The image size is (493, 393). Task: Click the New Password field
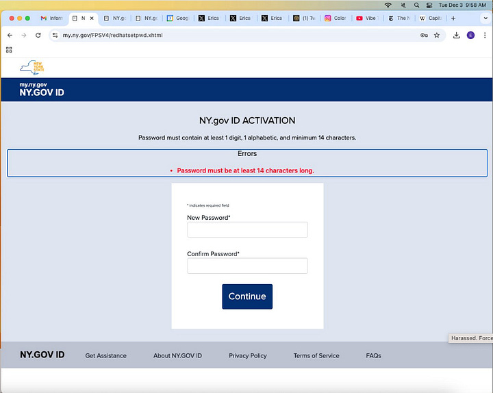pos(247,229)
